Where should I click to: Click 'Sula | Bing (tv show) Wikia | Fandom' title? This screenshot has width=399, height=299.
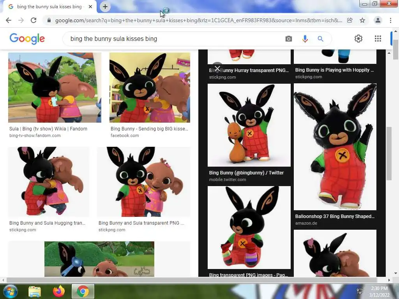48,128
